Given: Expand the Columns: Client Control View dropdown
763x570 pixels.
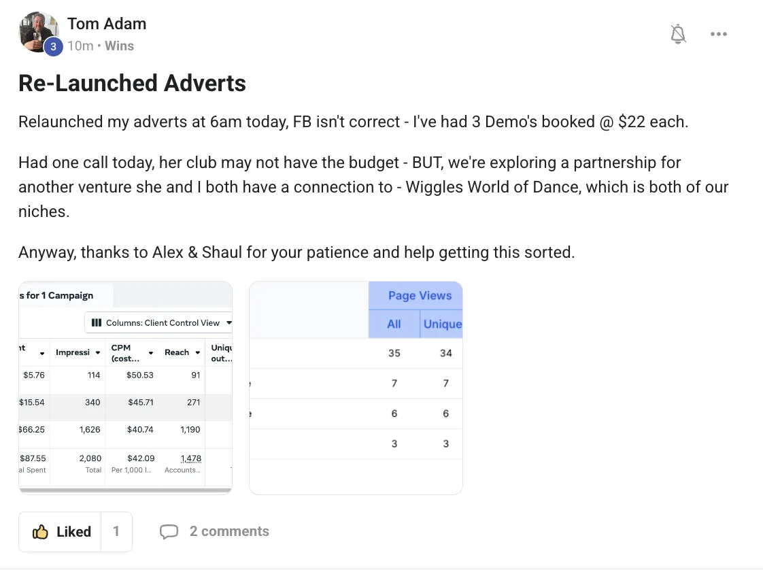Looking at the screenshot, I should pyautogui.click(x=161, y=322).
